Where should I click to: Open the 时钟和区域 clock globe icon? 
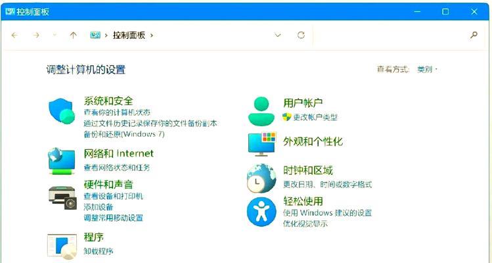(x=261, y=178)
